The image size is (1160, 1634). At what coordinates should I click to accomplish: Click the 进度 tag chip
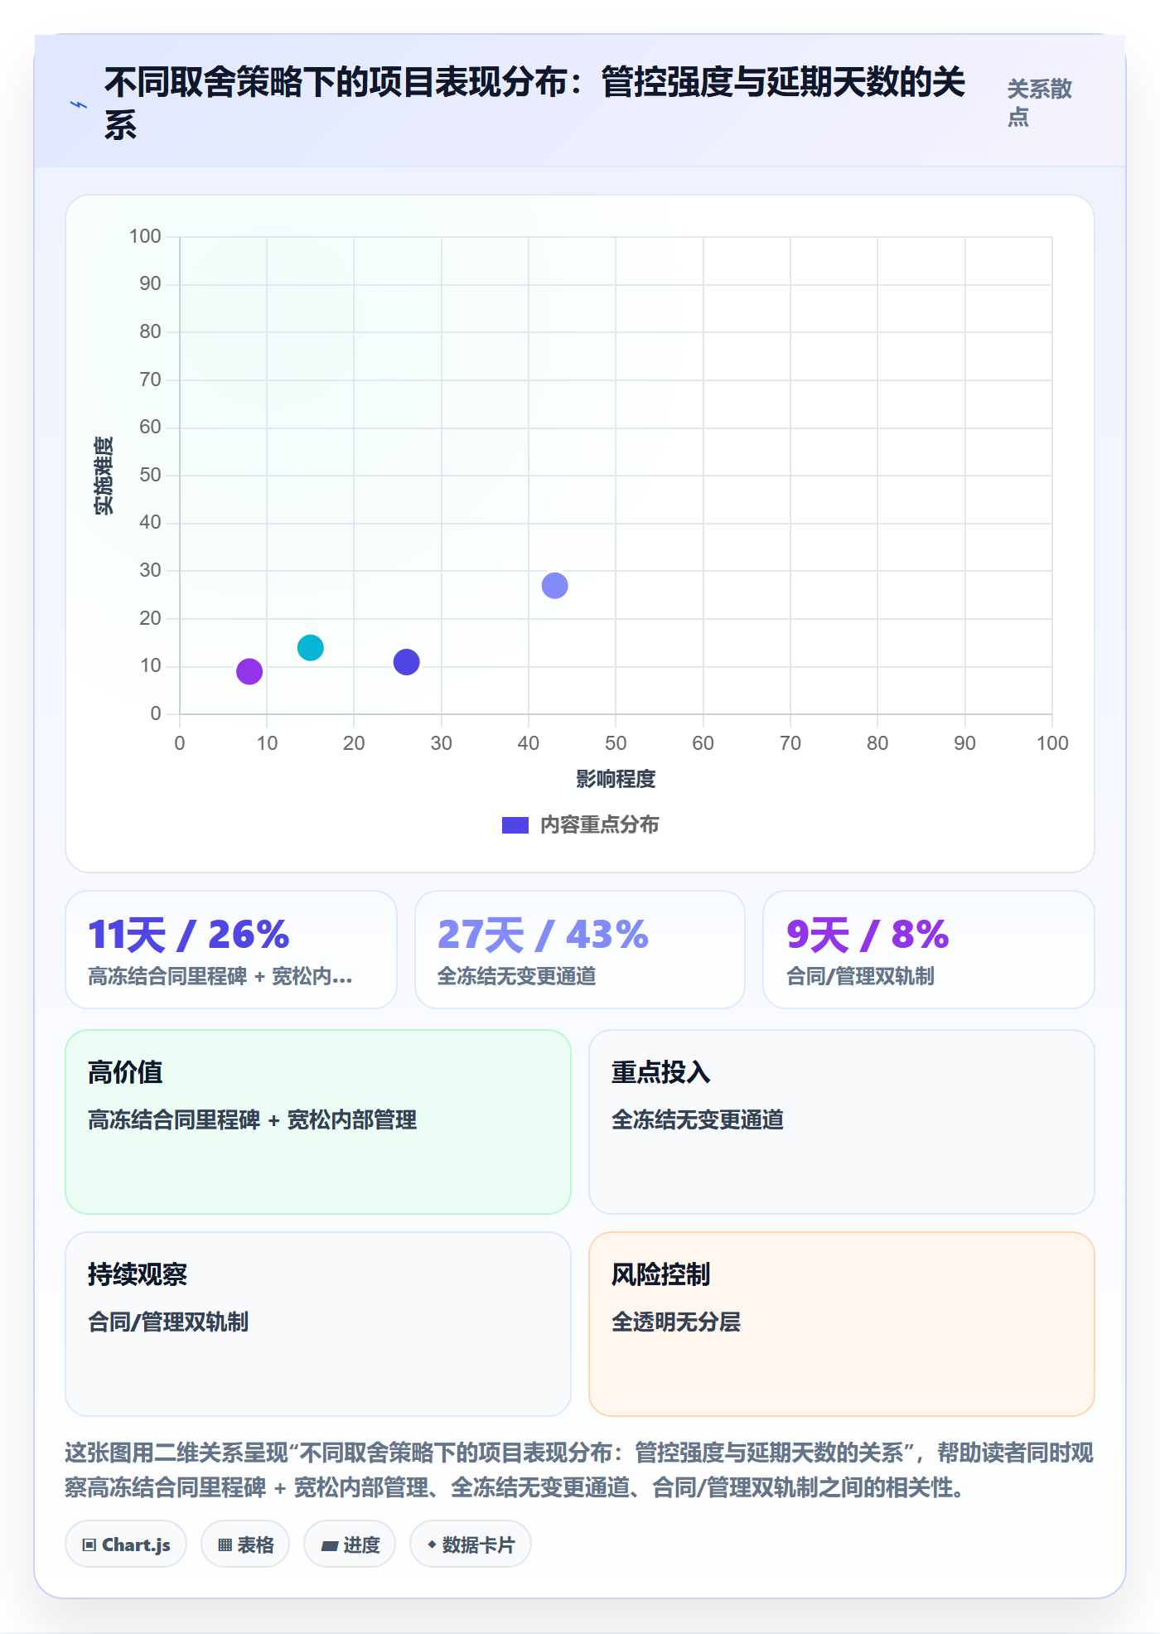[x=350, y=1545]
